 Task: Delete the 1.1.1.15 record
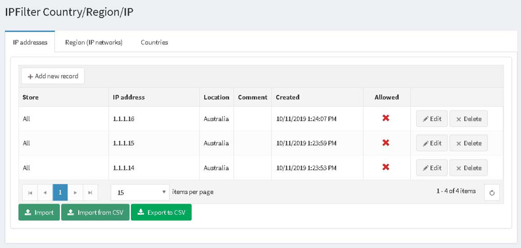coord(468,143)
